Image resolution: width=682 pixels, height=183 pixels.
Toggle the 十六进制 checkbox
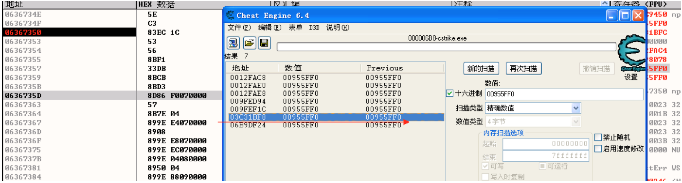[x=450, y=93]
